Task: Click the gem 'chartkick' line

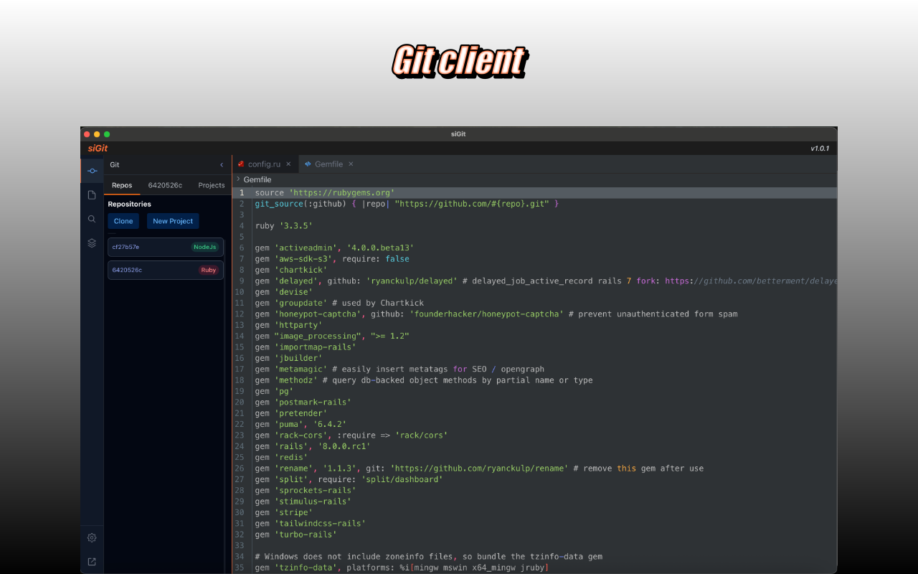Action: pos(291,270)
